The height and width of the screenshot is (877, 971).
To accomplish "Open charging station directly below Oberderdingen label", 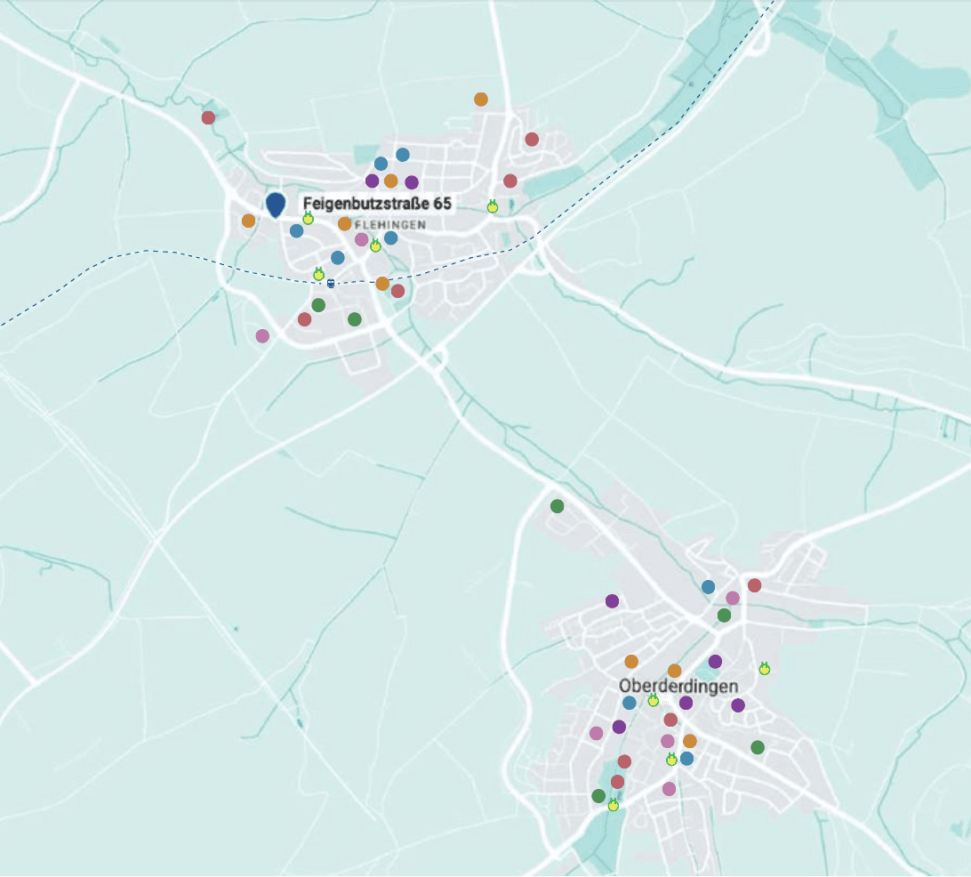I will (654, 701).
